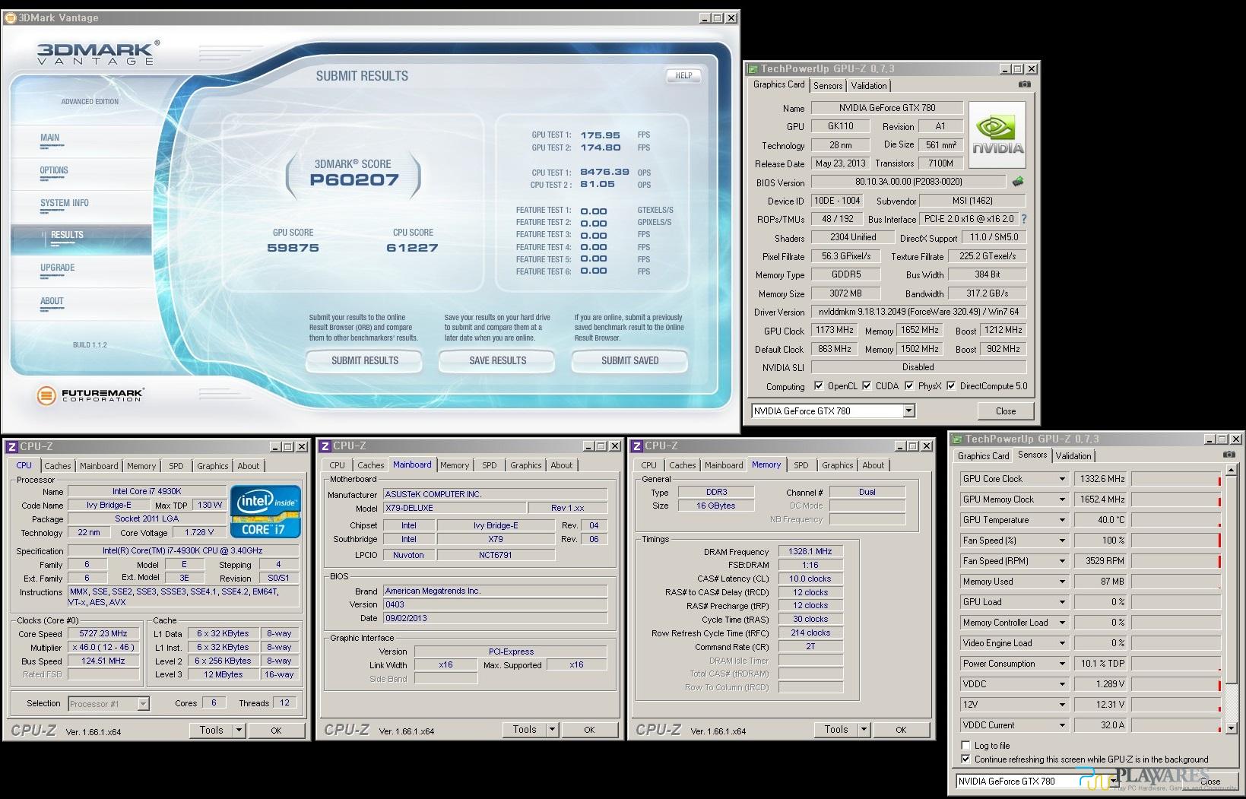Viewport: 1246px width, 799px height.
Task: Click the DRAM Frequency value 1328.1 MHz
Action: coord(810,552)
